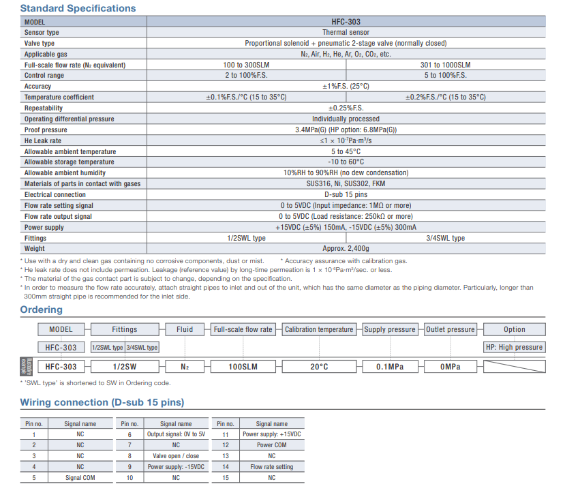The height and width of the screenshot is (484, 565).
Task: Click the 'Fittings' box in Ordering
Action: (x=125, y=329)
